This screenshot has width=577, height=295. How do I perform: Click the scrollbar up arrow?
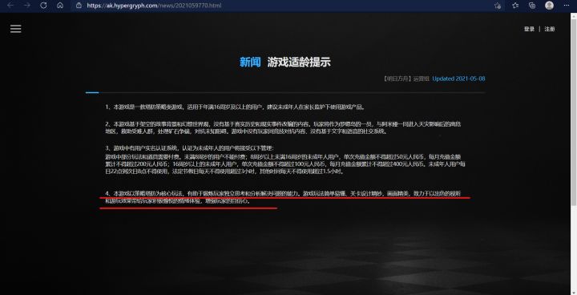[573, 15]
